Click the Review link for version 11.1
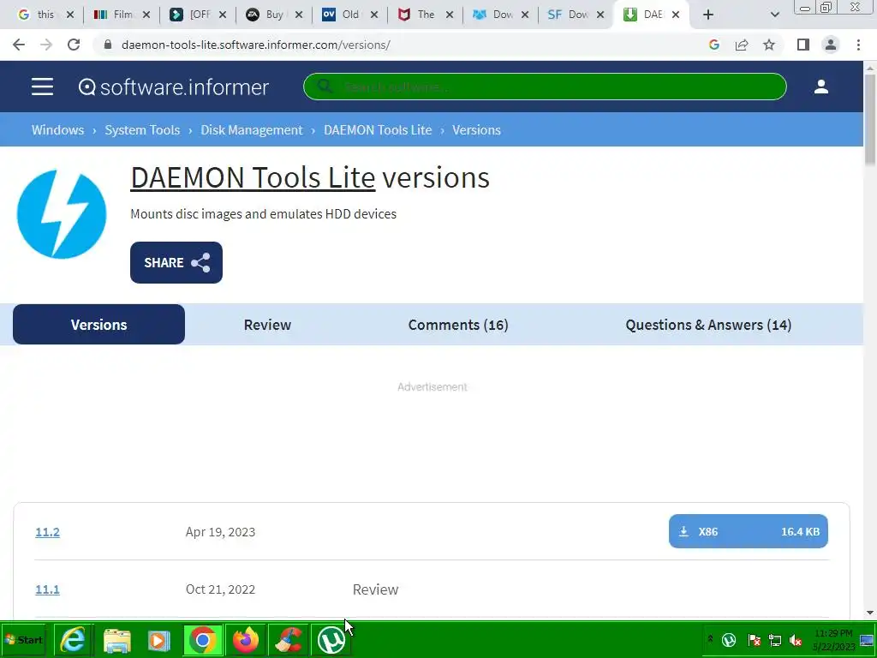The image size is (877, 658). [375, 589]
